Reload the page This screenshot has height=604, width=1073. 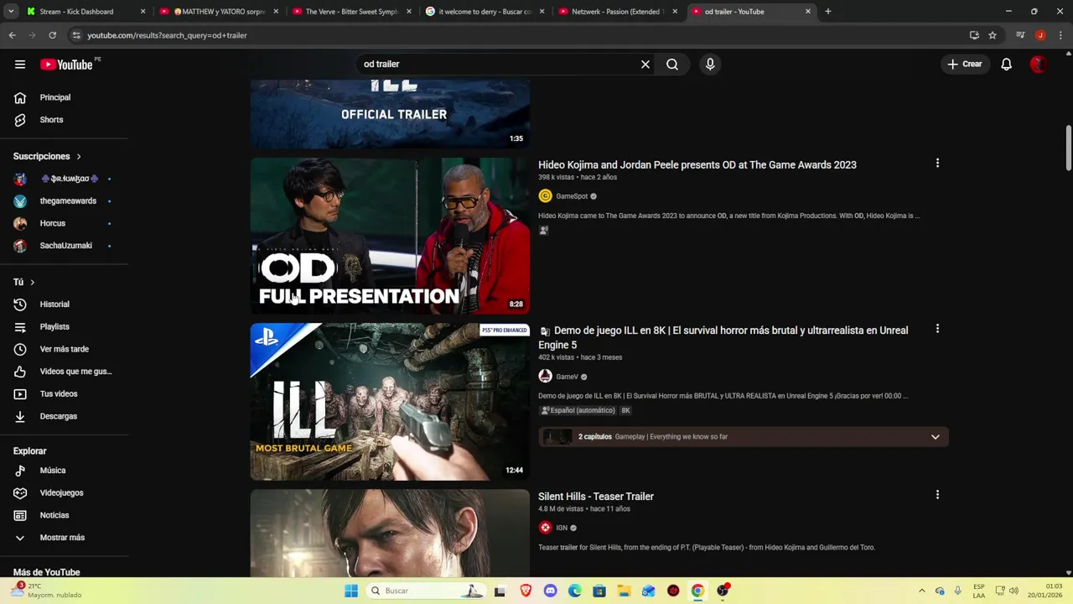point(52,35)
